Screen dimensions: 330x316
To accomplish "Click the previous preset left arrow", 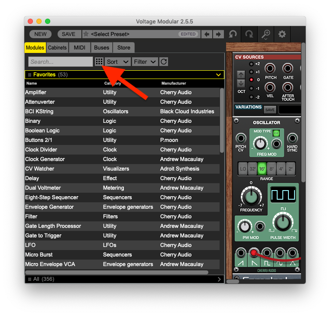I will (x=207, y=34).
